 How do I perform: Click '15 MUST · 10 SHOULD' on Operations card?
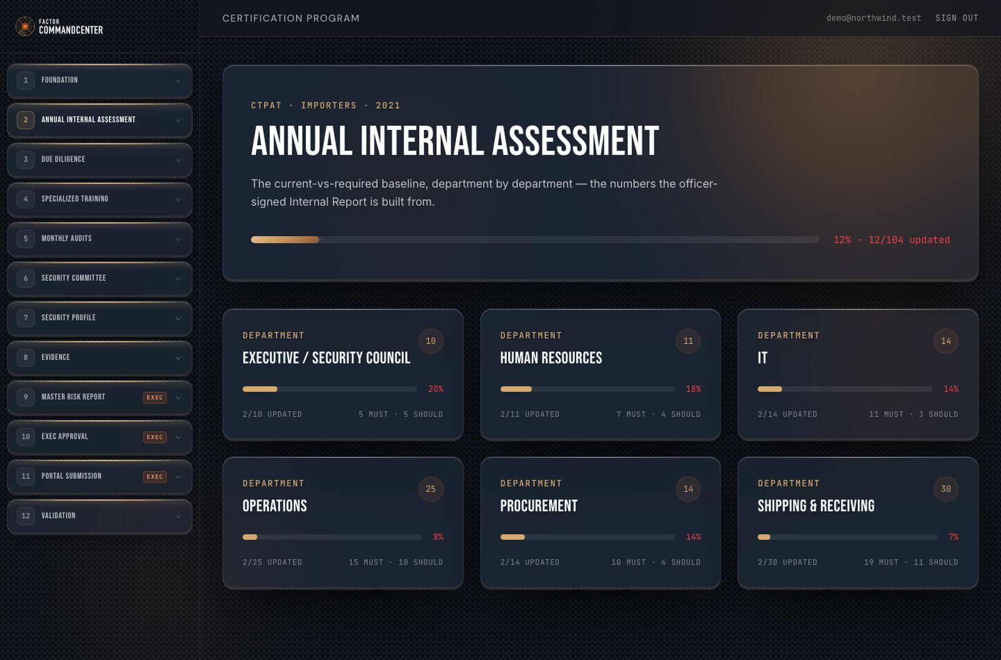[395, 562]
